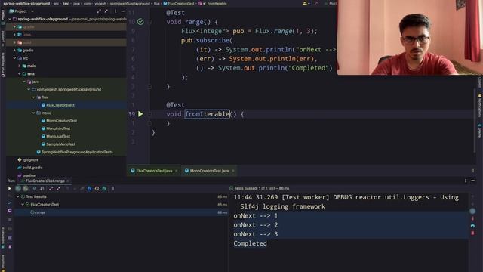
Task: Click the 'Completed' line in console output
Action: pos(250,243)
